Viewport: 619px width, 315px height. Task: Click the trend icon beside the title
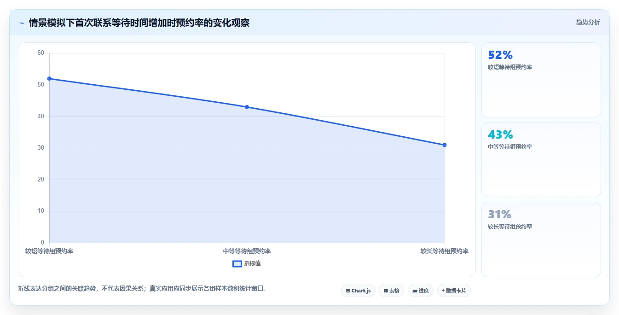click(22, 23)
